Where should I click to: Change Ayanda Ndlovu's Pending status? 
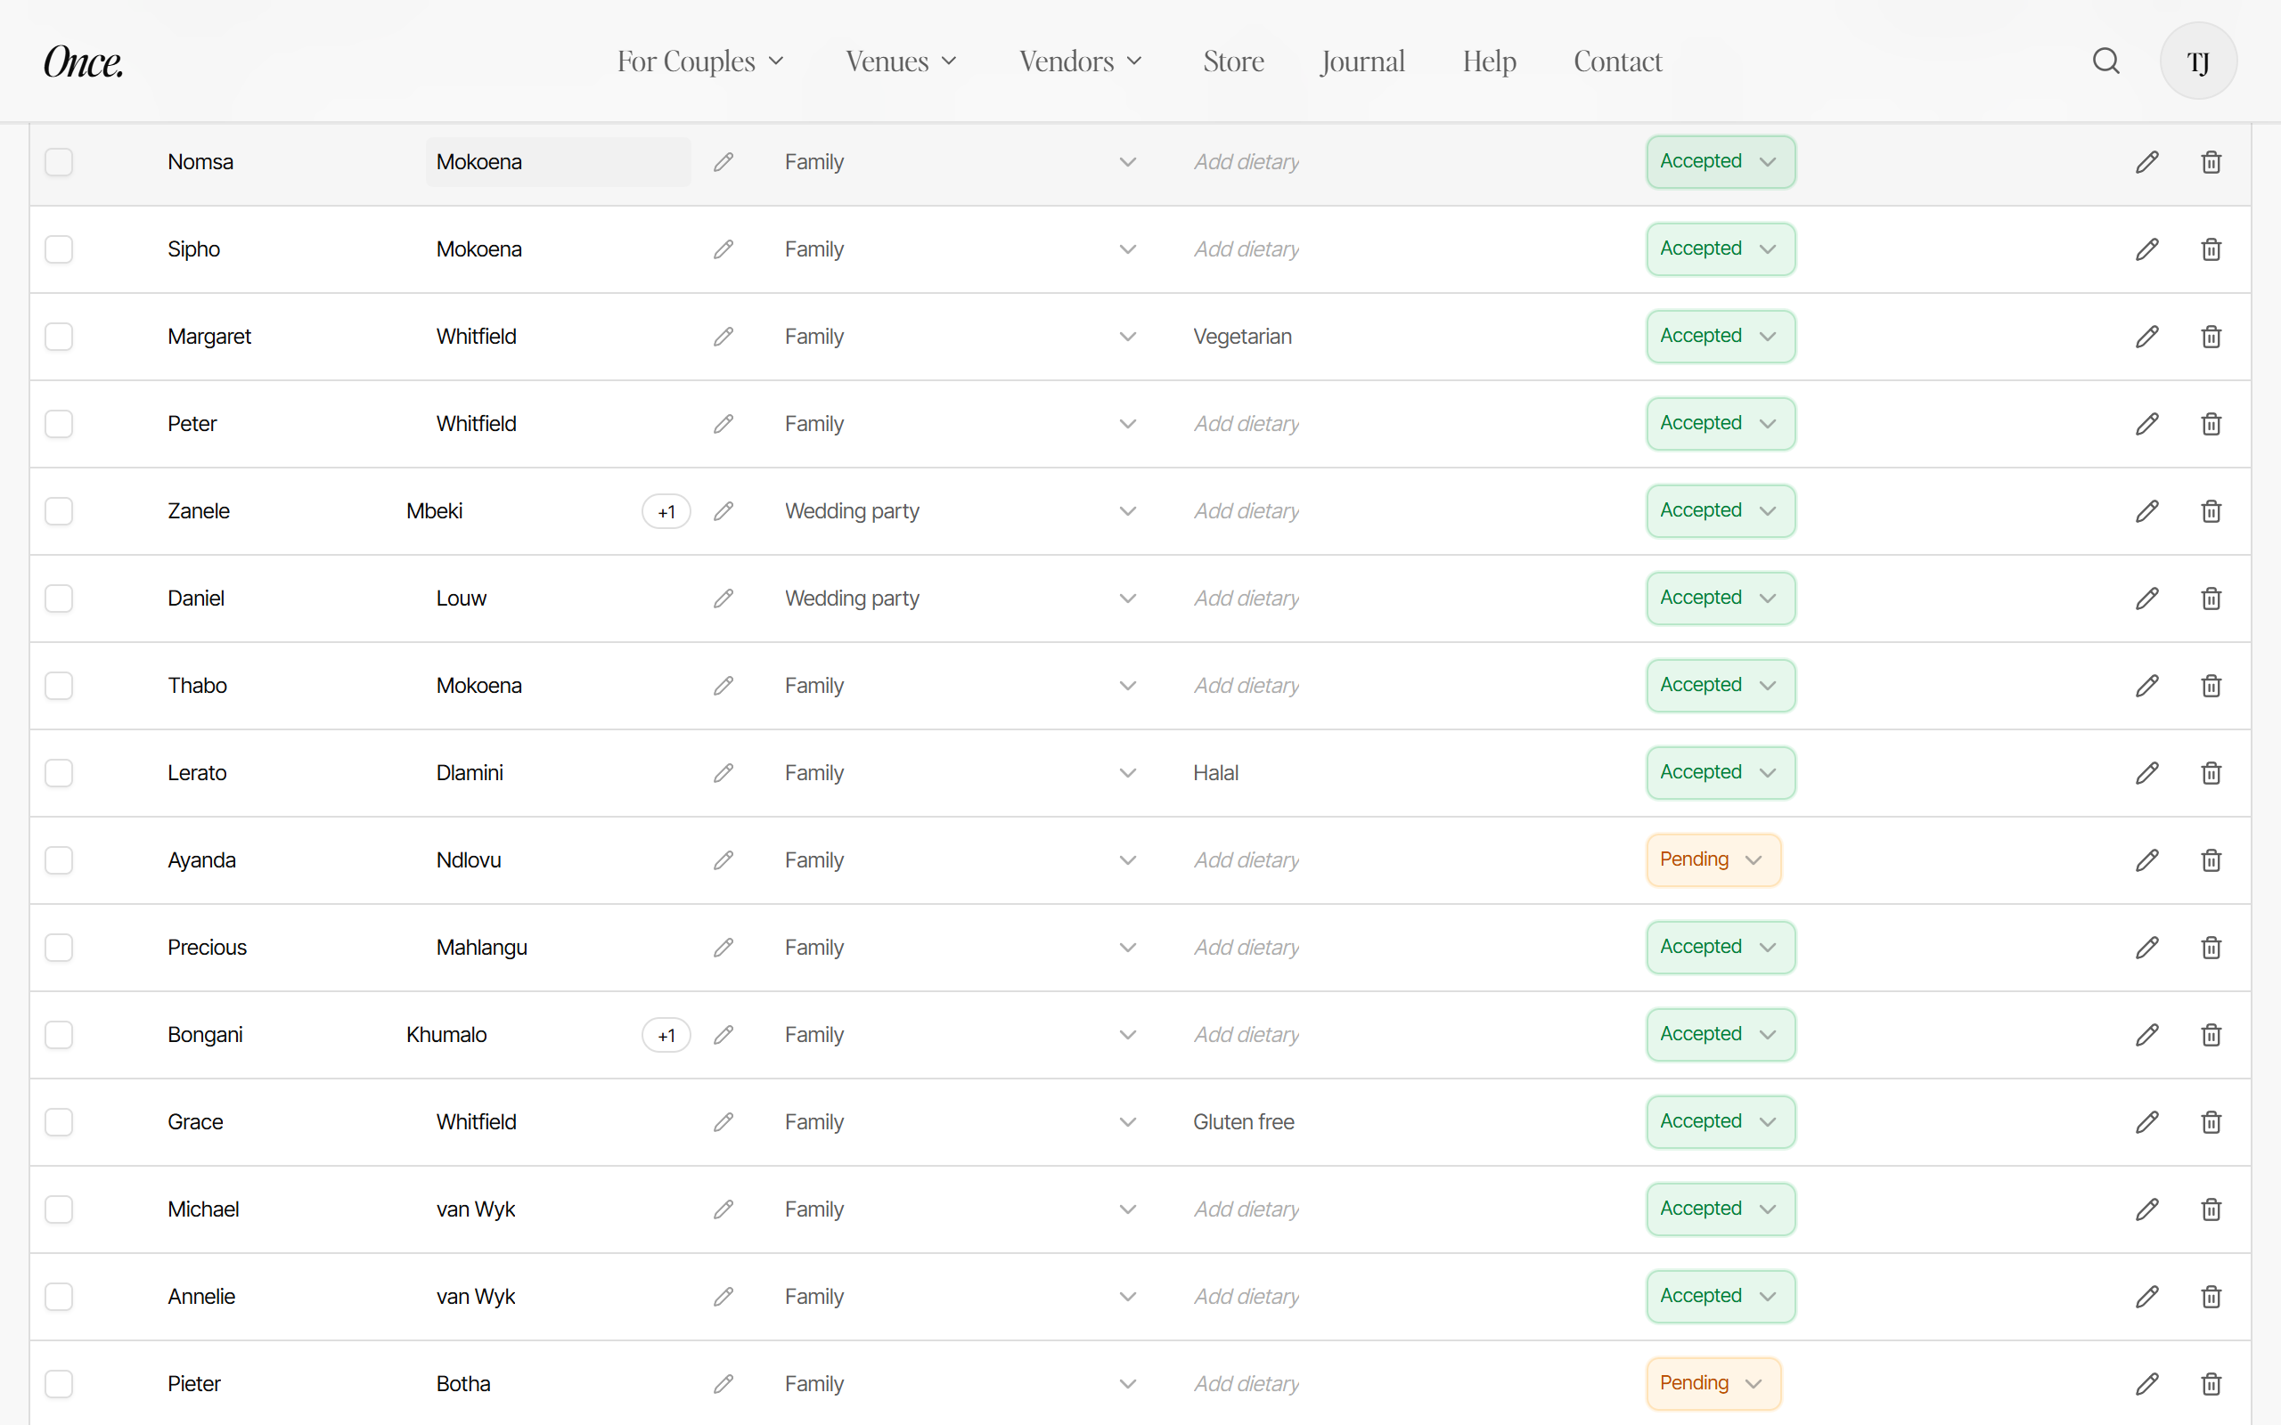(1713, 860)
